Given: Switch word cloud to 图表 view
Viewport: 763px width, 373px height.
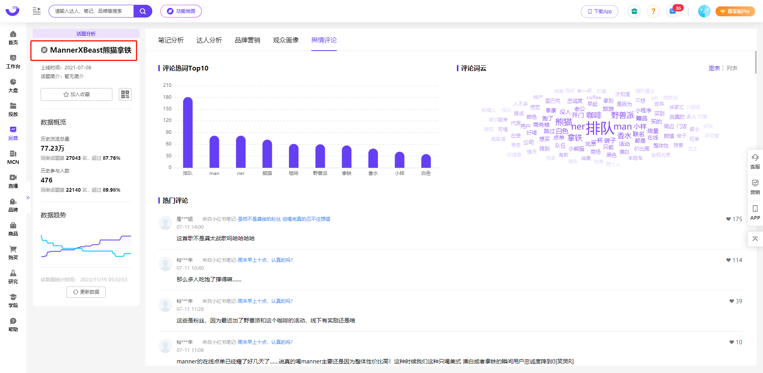Looking at the screenshot, I should [x=714, y=68].
